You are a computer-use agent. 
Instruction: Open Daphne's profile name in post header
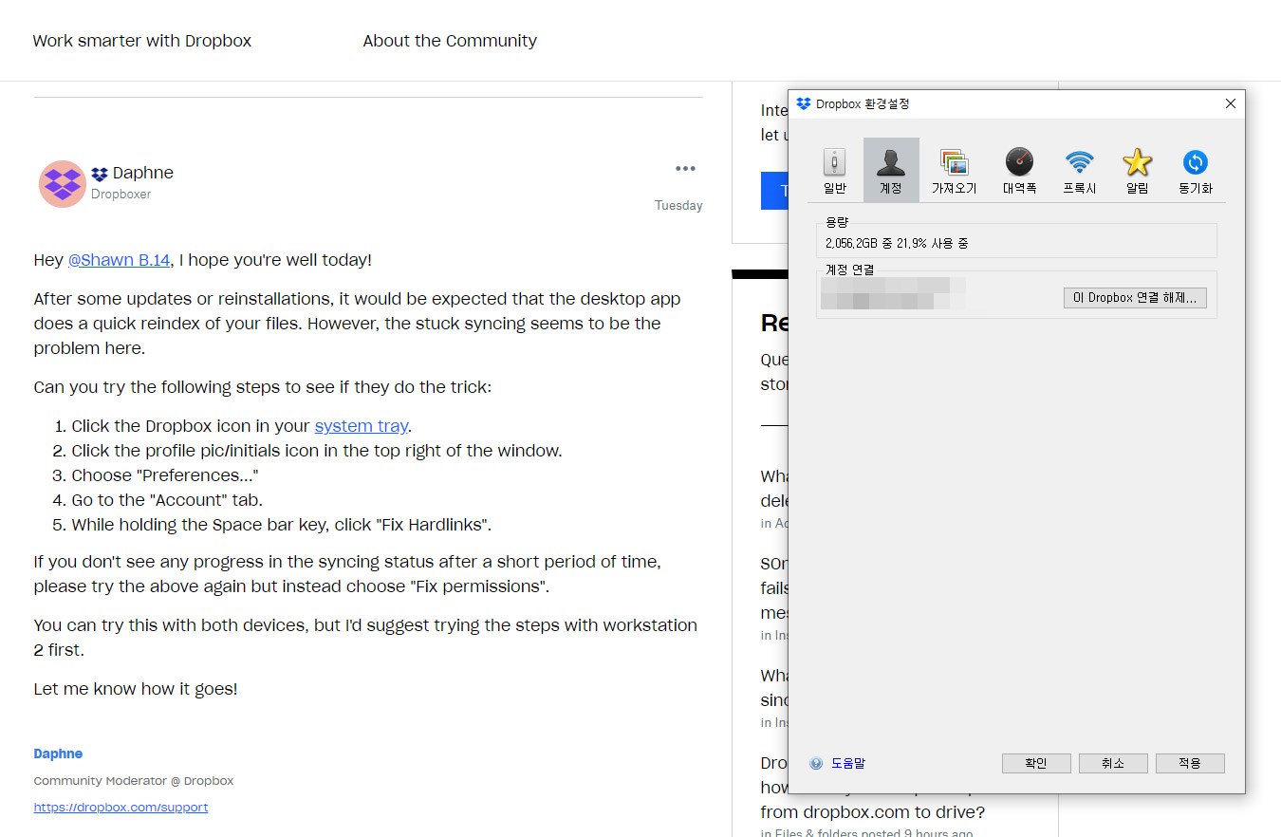[x=142, y=173]
